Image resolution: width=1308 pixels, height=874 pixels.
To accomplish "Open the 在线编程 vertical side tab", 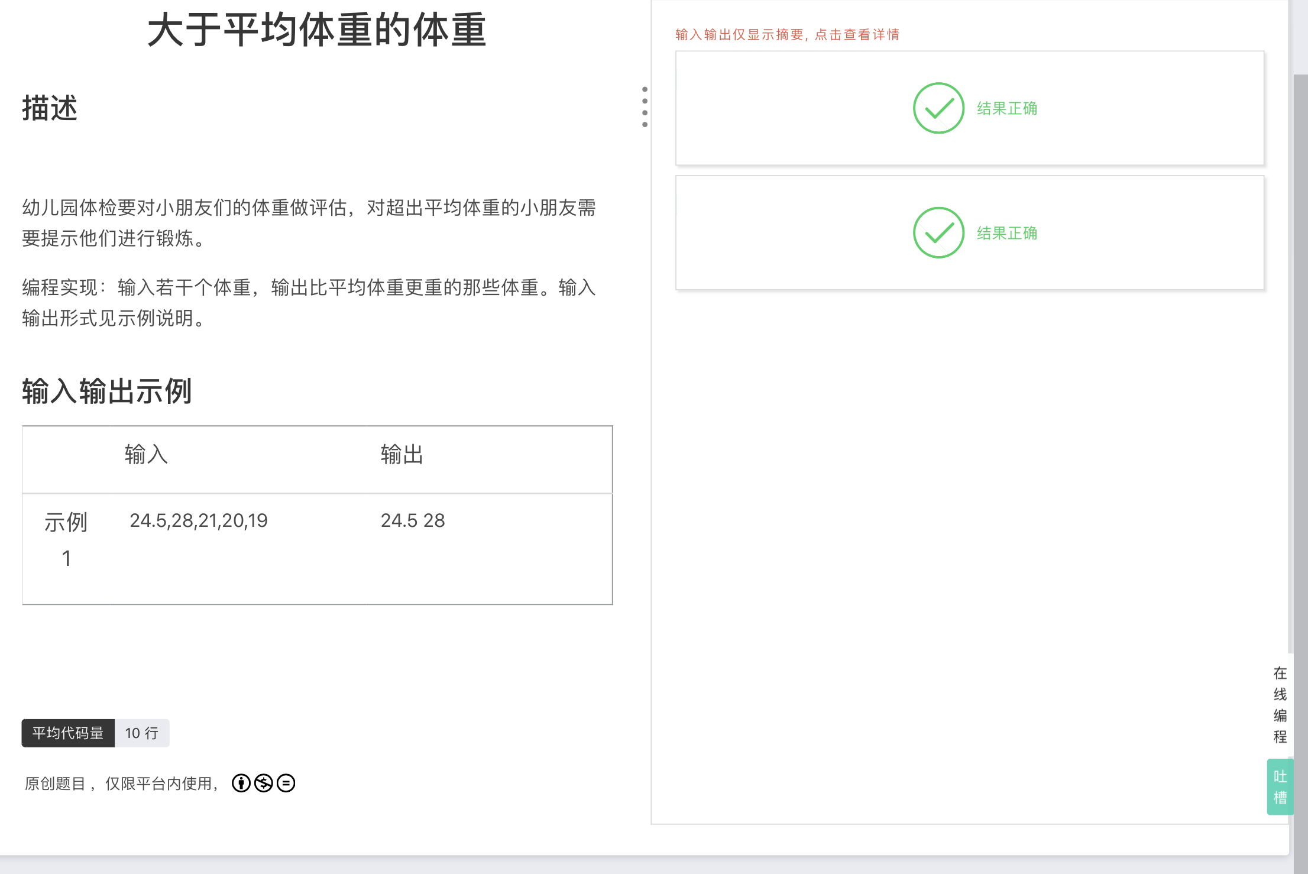I will (x=1280, y=705).
